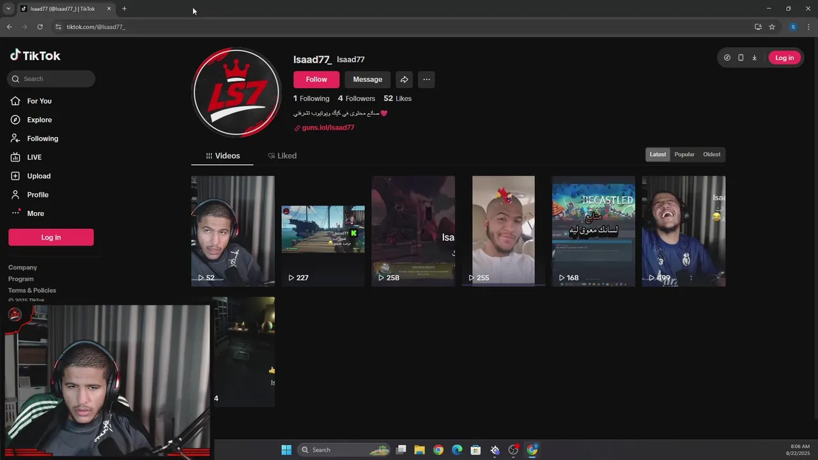Sort videos by Latest
The height and width of the screenshot is (460, 818).
pos(658,155)
